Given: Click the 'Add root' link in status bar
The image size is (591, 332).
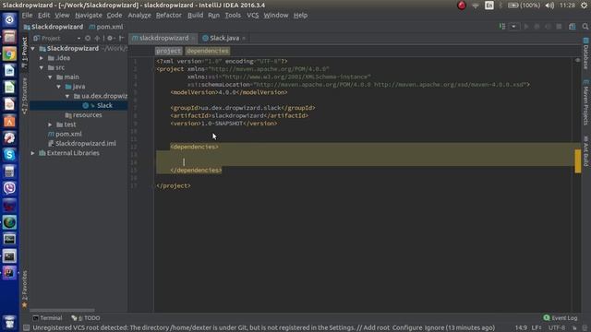Looking at the screenshot, I should click(x=377, y=327).
